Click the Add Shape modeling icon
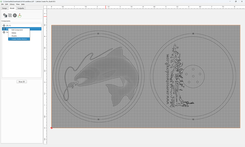245x147 pixels. [5, 15]
